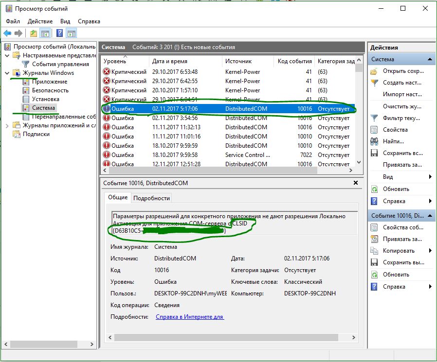Viewport: 437px width, 362px height.
Task: Click the blue Help toolbar icon
Action: 60,33
